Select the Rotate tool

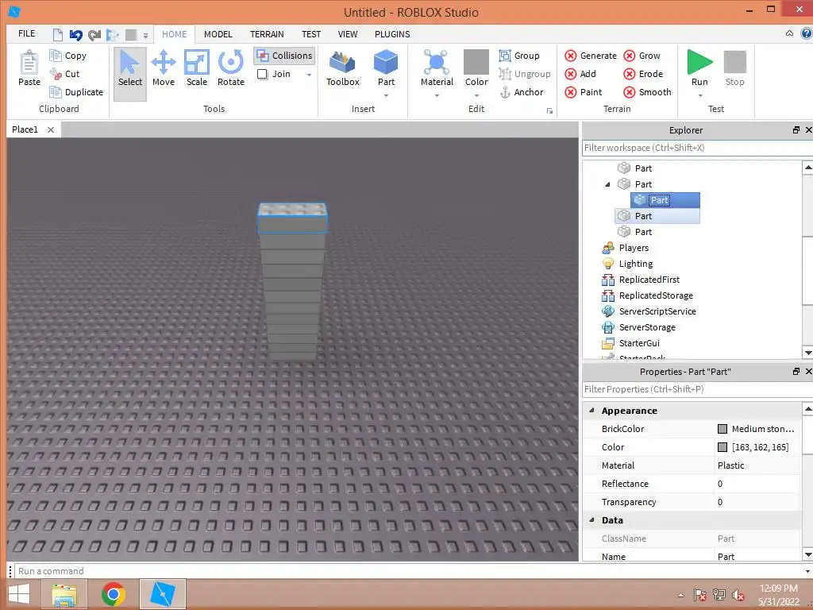231,69
